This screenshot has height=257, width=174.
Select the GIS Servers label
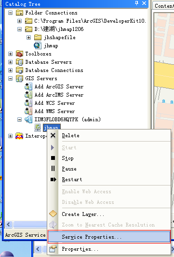pos(41,78)
